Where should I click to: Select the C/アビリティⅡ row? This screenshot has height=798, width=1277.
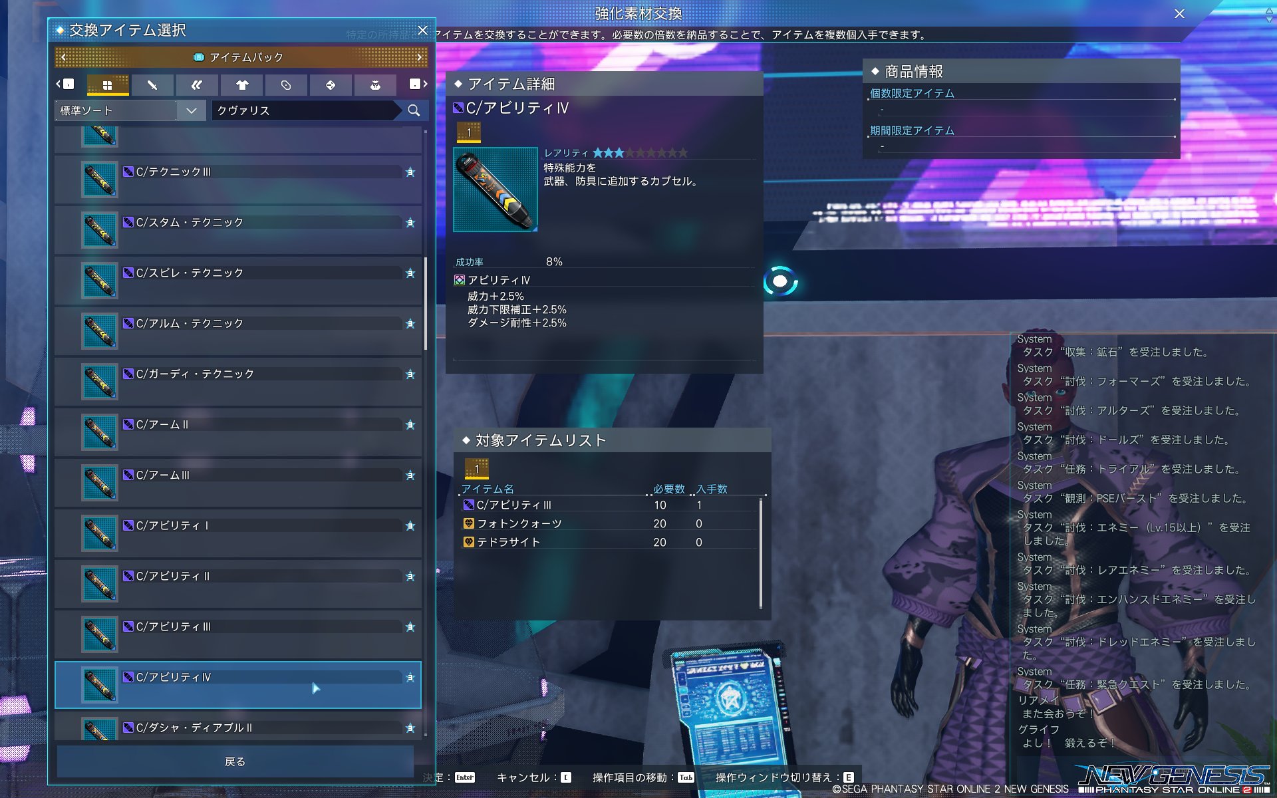tap(238, 584)
